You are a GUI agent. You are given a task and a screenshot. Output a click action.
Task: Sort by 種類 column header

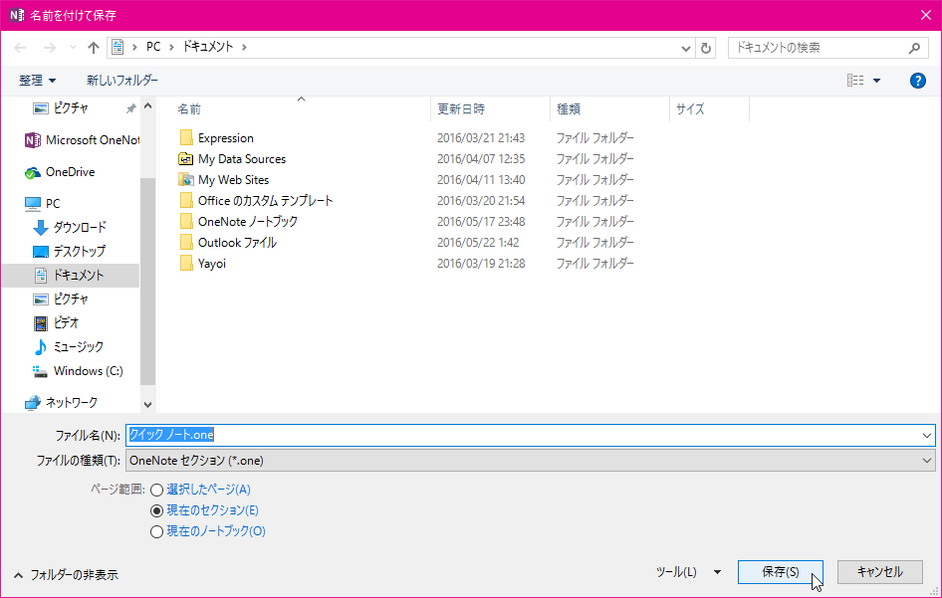tap(569, 109)
